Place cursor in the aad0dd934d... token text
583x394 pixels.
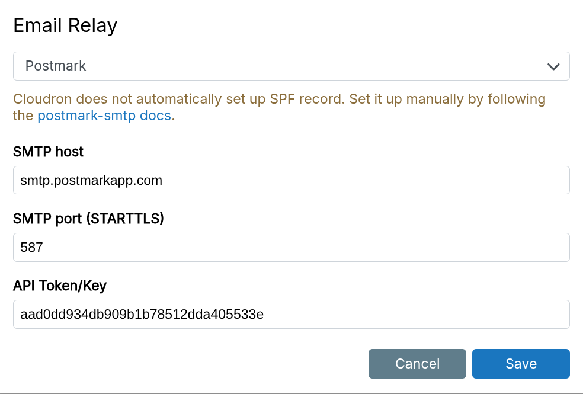(142, 314)
